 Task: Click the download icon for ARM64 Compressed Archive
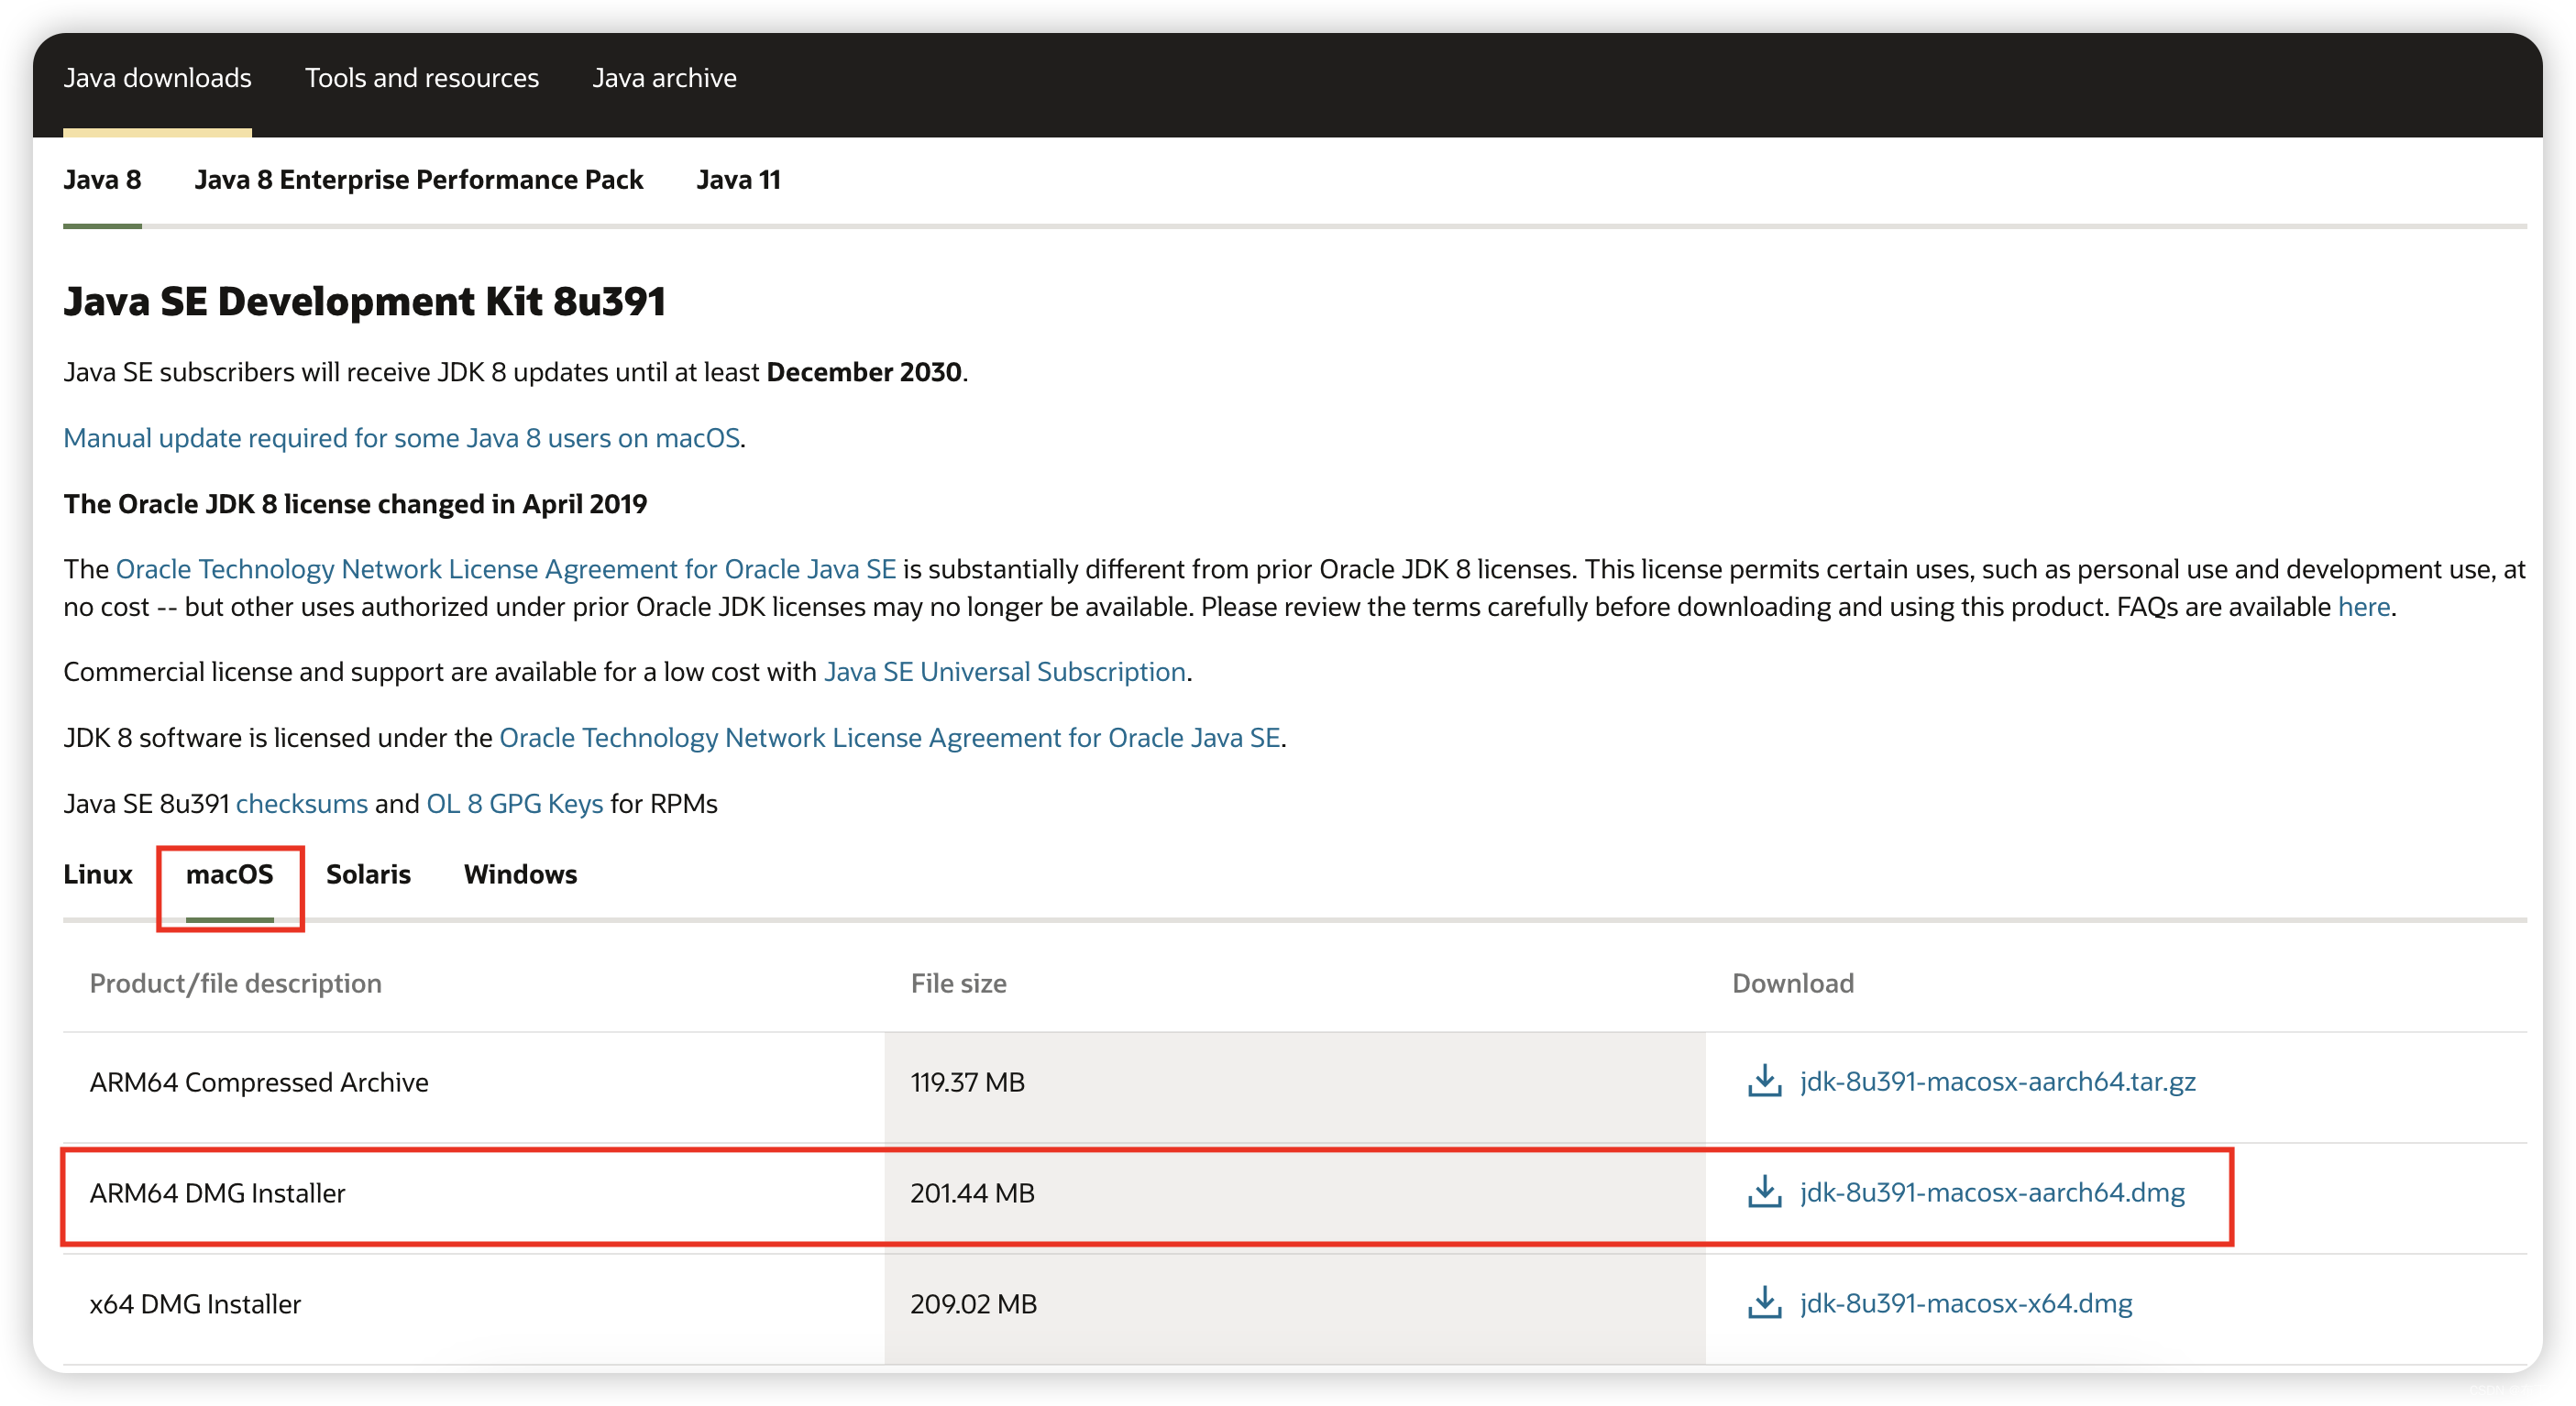click(x=1764, y=1079)
